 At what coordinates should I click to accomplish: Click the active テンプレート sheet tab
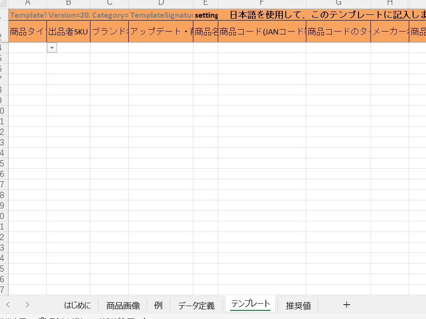(x=249, y=303)
